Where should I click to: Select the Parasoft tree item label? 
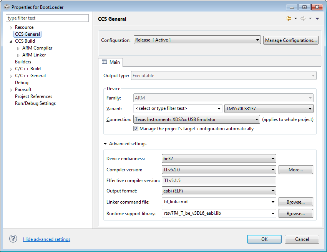[23, 90]
